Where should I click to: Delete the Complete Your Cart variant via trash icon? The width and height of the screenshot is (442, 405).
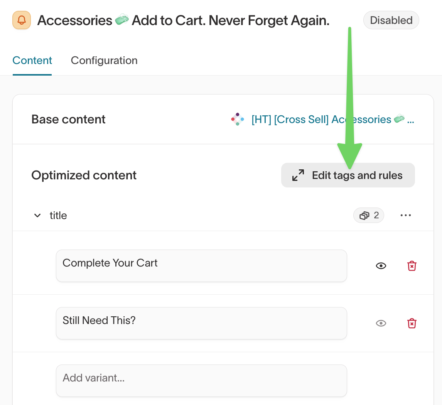coord(412,265)
